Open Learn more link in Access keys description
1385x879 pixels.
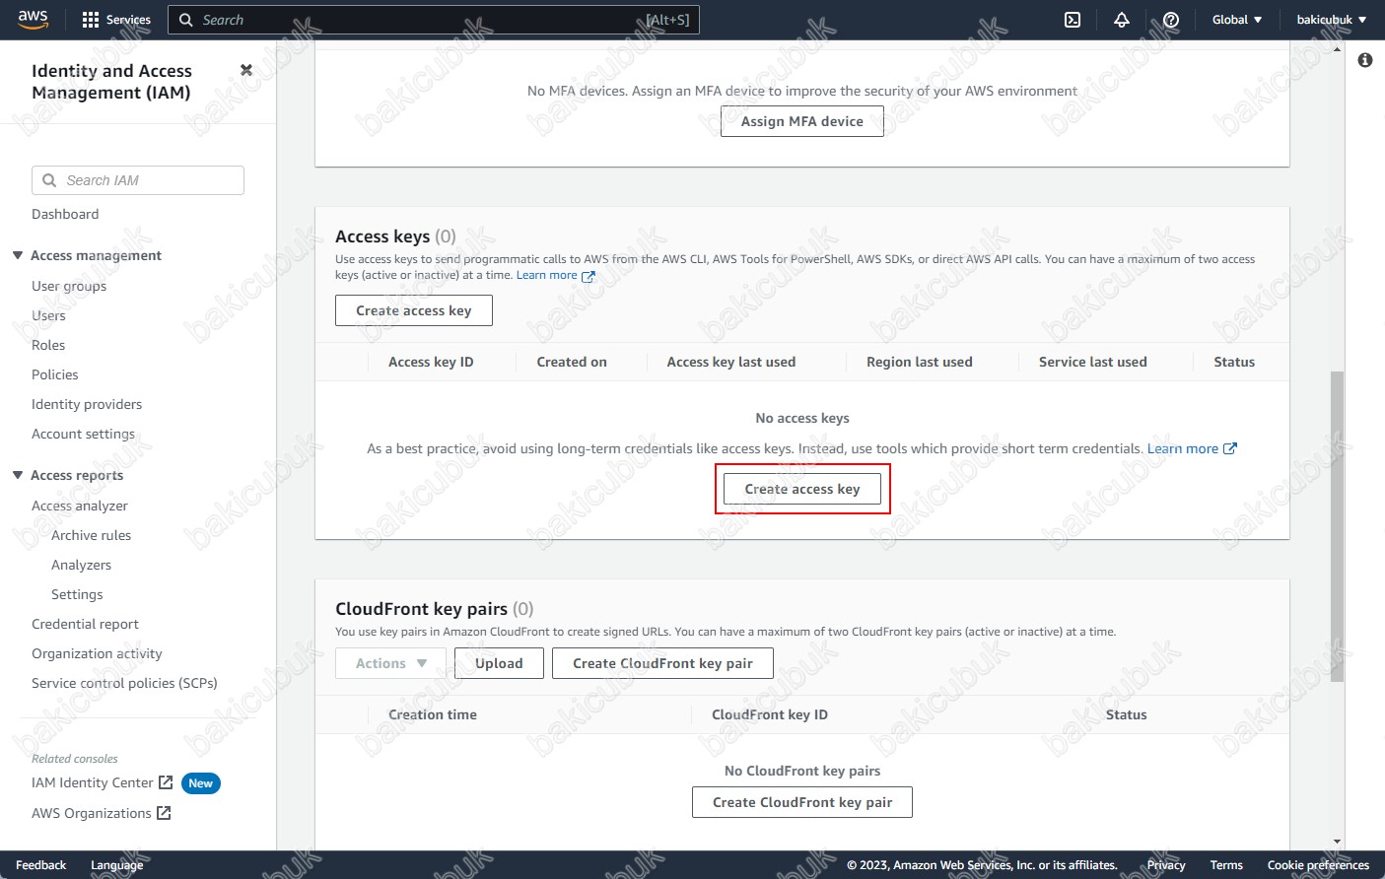547,275
